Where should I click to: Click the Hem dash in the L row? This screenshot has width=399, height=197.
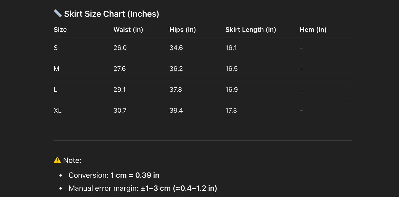click(302, 90)
